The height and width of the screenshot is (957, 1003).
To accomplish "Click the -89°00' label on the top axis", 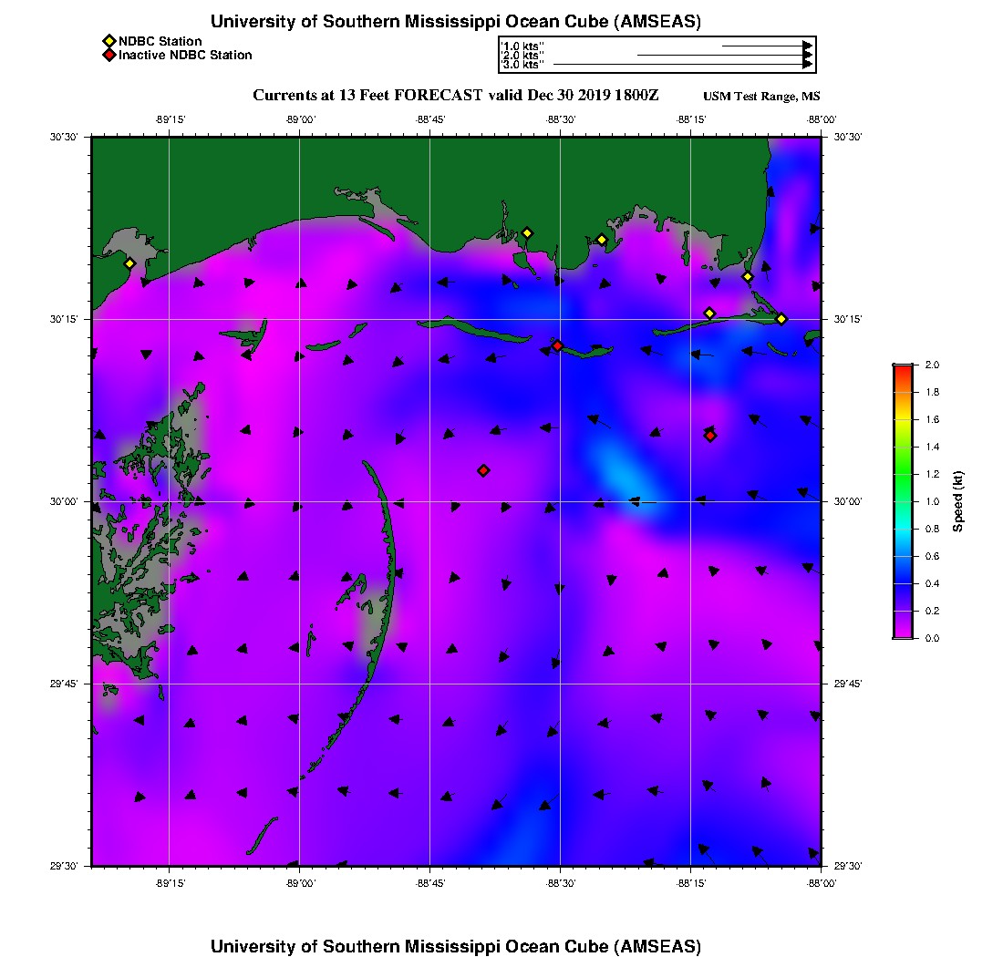I will pos(300,119).
